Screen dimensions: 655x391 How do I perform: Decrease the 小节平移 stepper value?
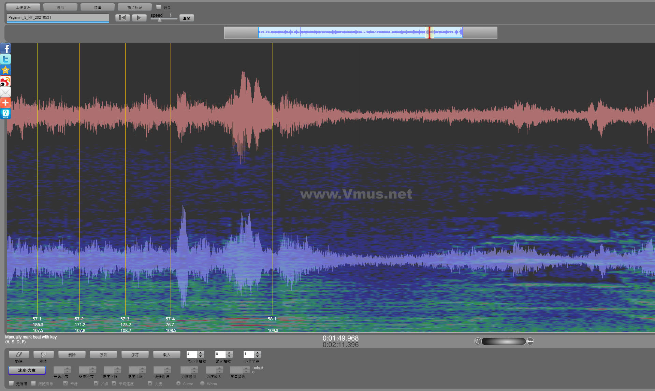[x=258, y=357]
